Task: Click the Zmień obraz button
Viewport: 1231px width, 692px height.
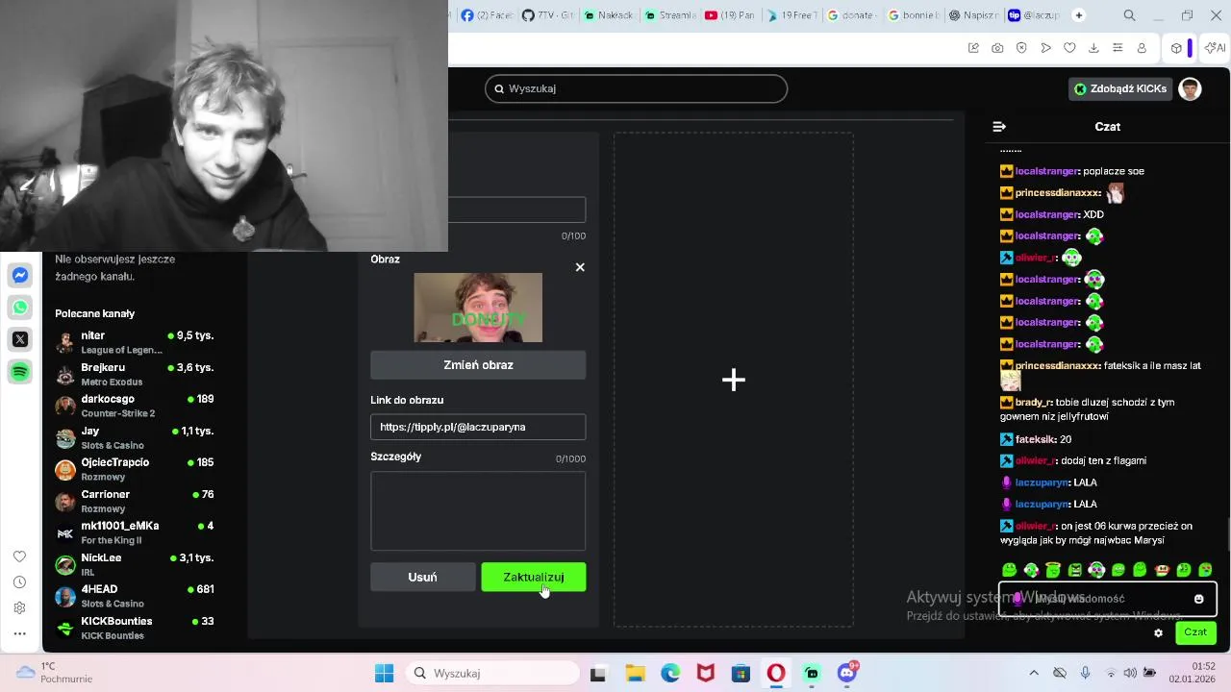Action: click(478, 365)
